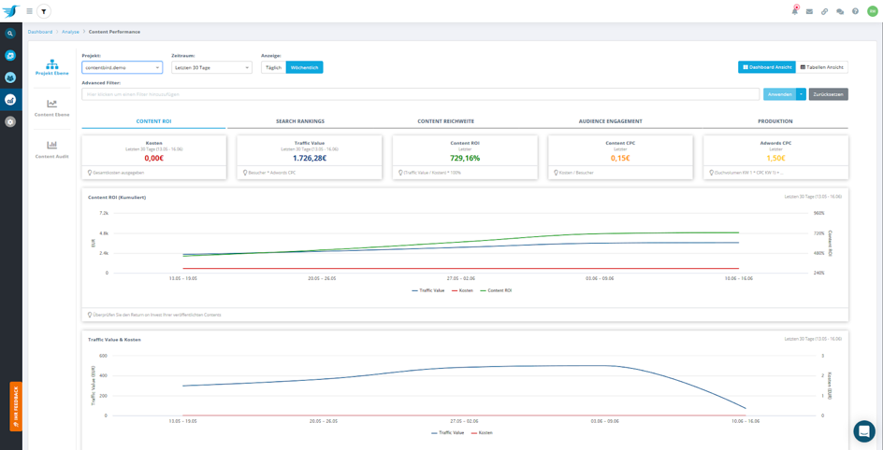Expand the arrow next to Anwenden
This screenshot has width=883, height=450.
point(802,94)
